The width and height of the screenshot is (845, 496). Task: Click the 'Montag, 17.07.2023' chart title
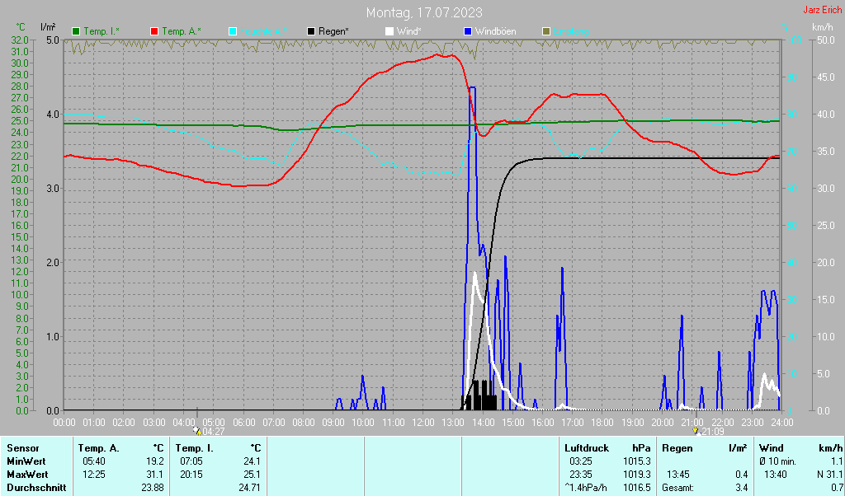(424, 12)
